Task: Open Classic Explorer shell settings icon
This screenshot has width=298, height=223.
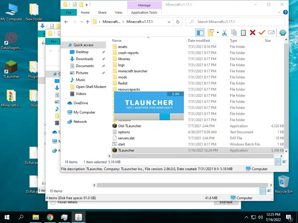Action: 283,33
